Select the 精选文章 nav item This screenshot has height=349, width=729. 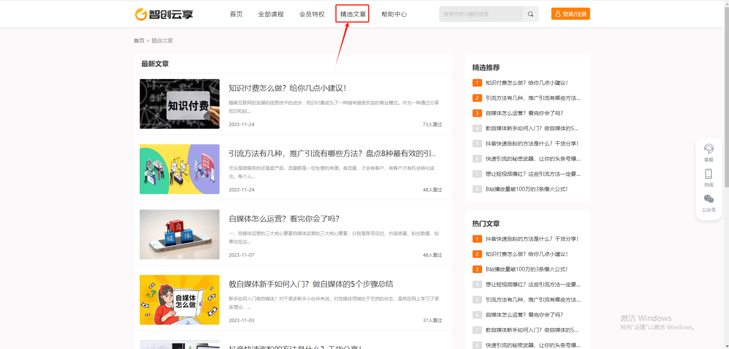[x=353, y=14]
